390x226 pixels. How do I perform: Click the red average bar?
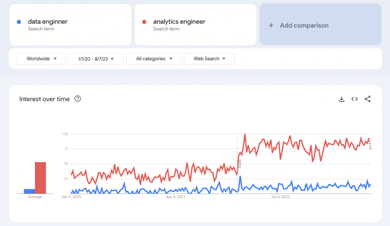click(41, 178)
